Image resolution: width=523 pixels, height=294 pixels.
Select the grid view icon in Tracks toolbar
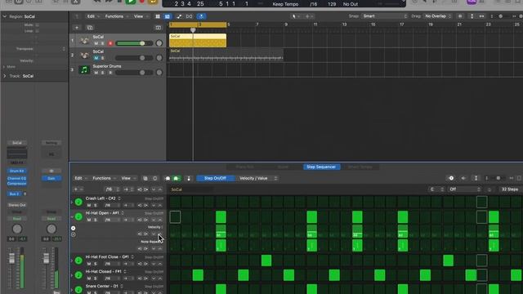pyautogui.click(x=158, y=16)
